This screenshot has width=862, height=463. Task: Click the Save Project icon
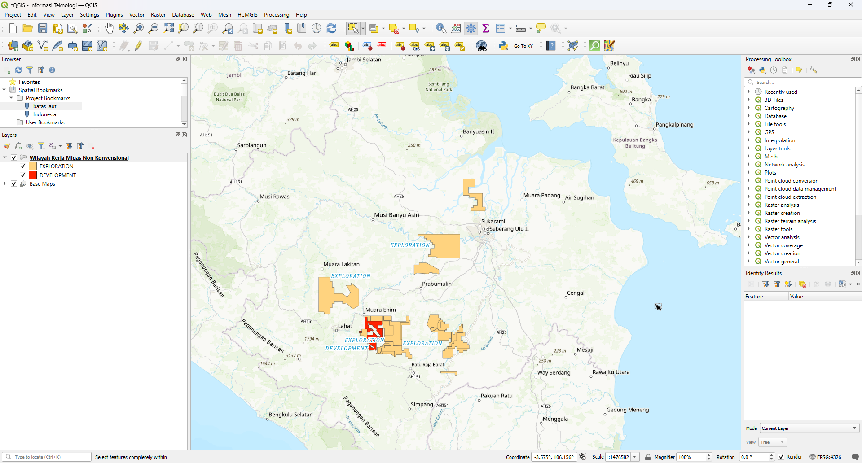pos(43,29)
